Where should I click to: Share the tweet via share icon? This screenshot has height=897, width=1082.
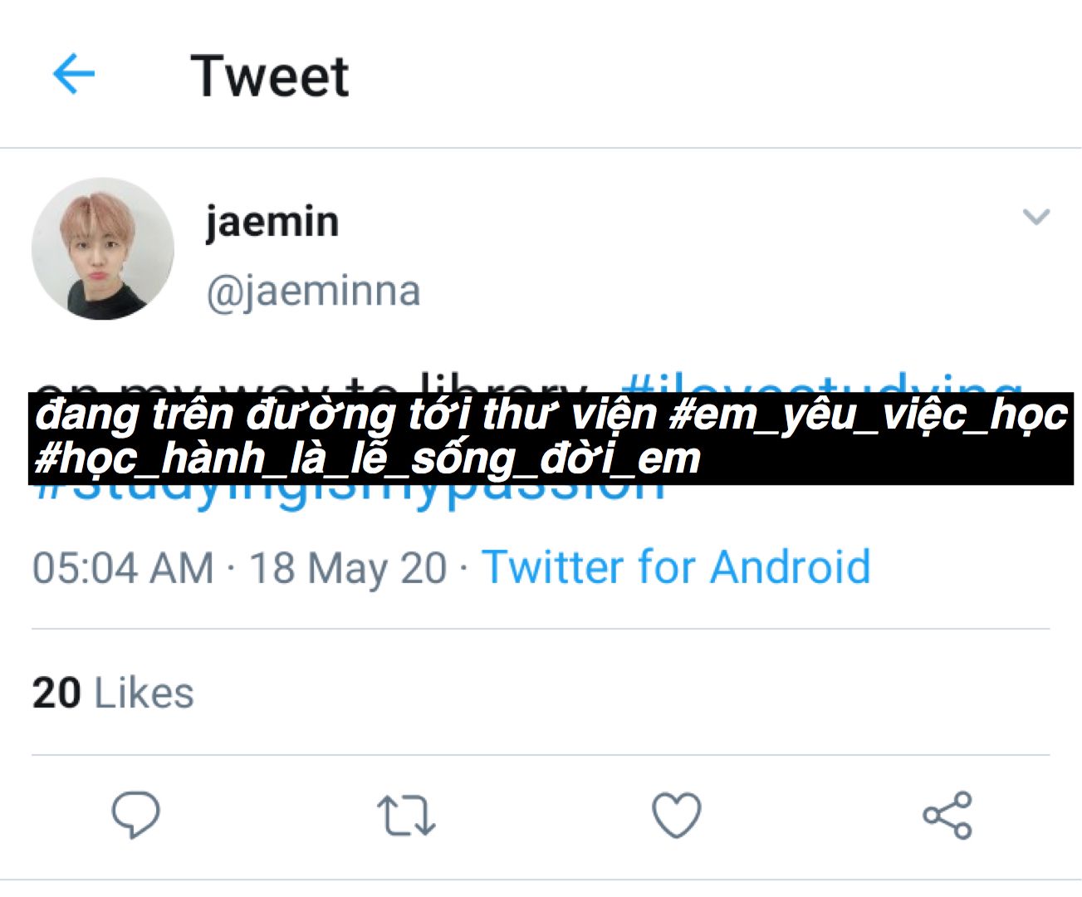point(947,814)
